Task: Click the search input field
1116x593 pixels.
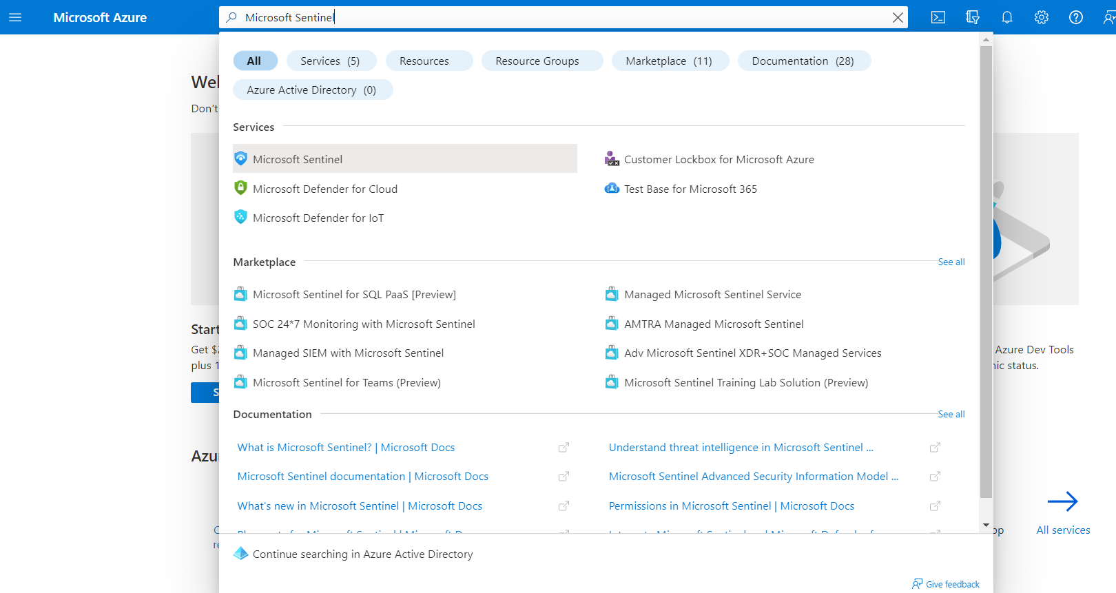Action: point(551,17)
